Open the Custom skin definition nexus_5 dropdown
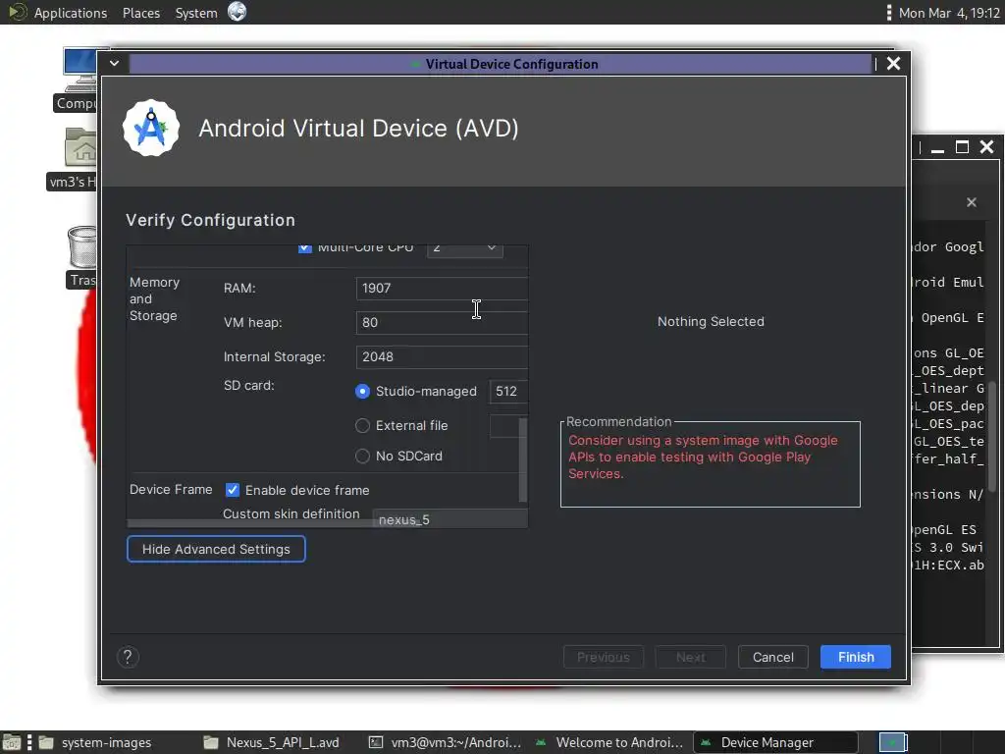The image size is (1005, 754). click(450, 518)
